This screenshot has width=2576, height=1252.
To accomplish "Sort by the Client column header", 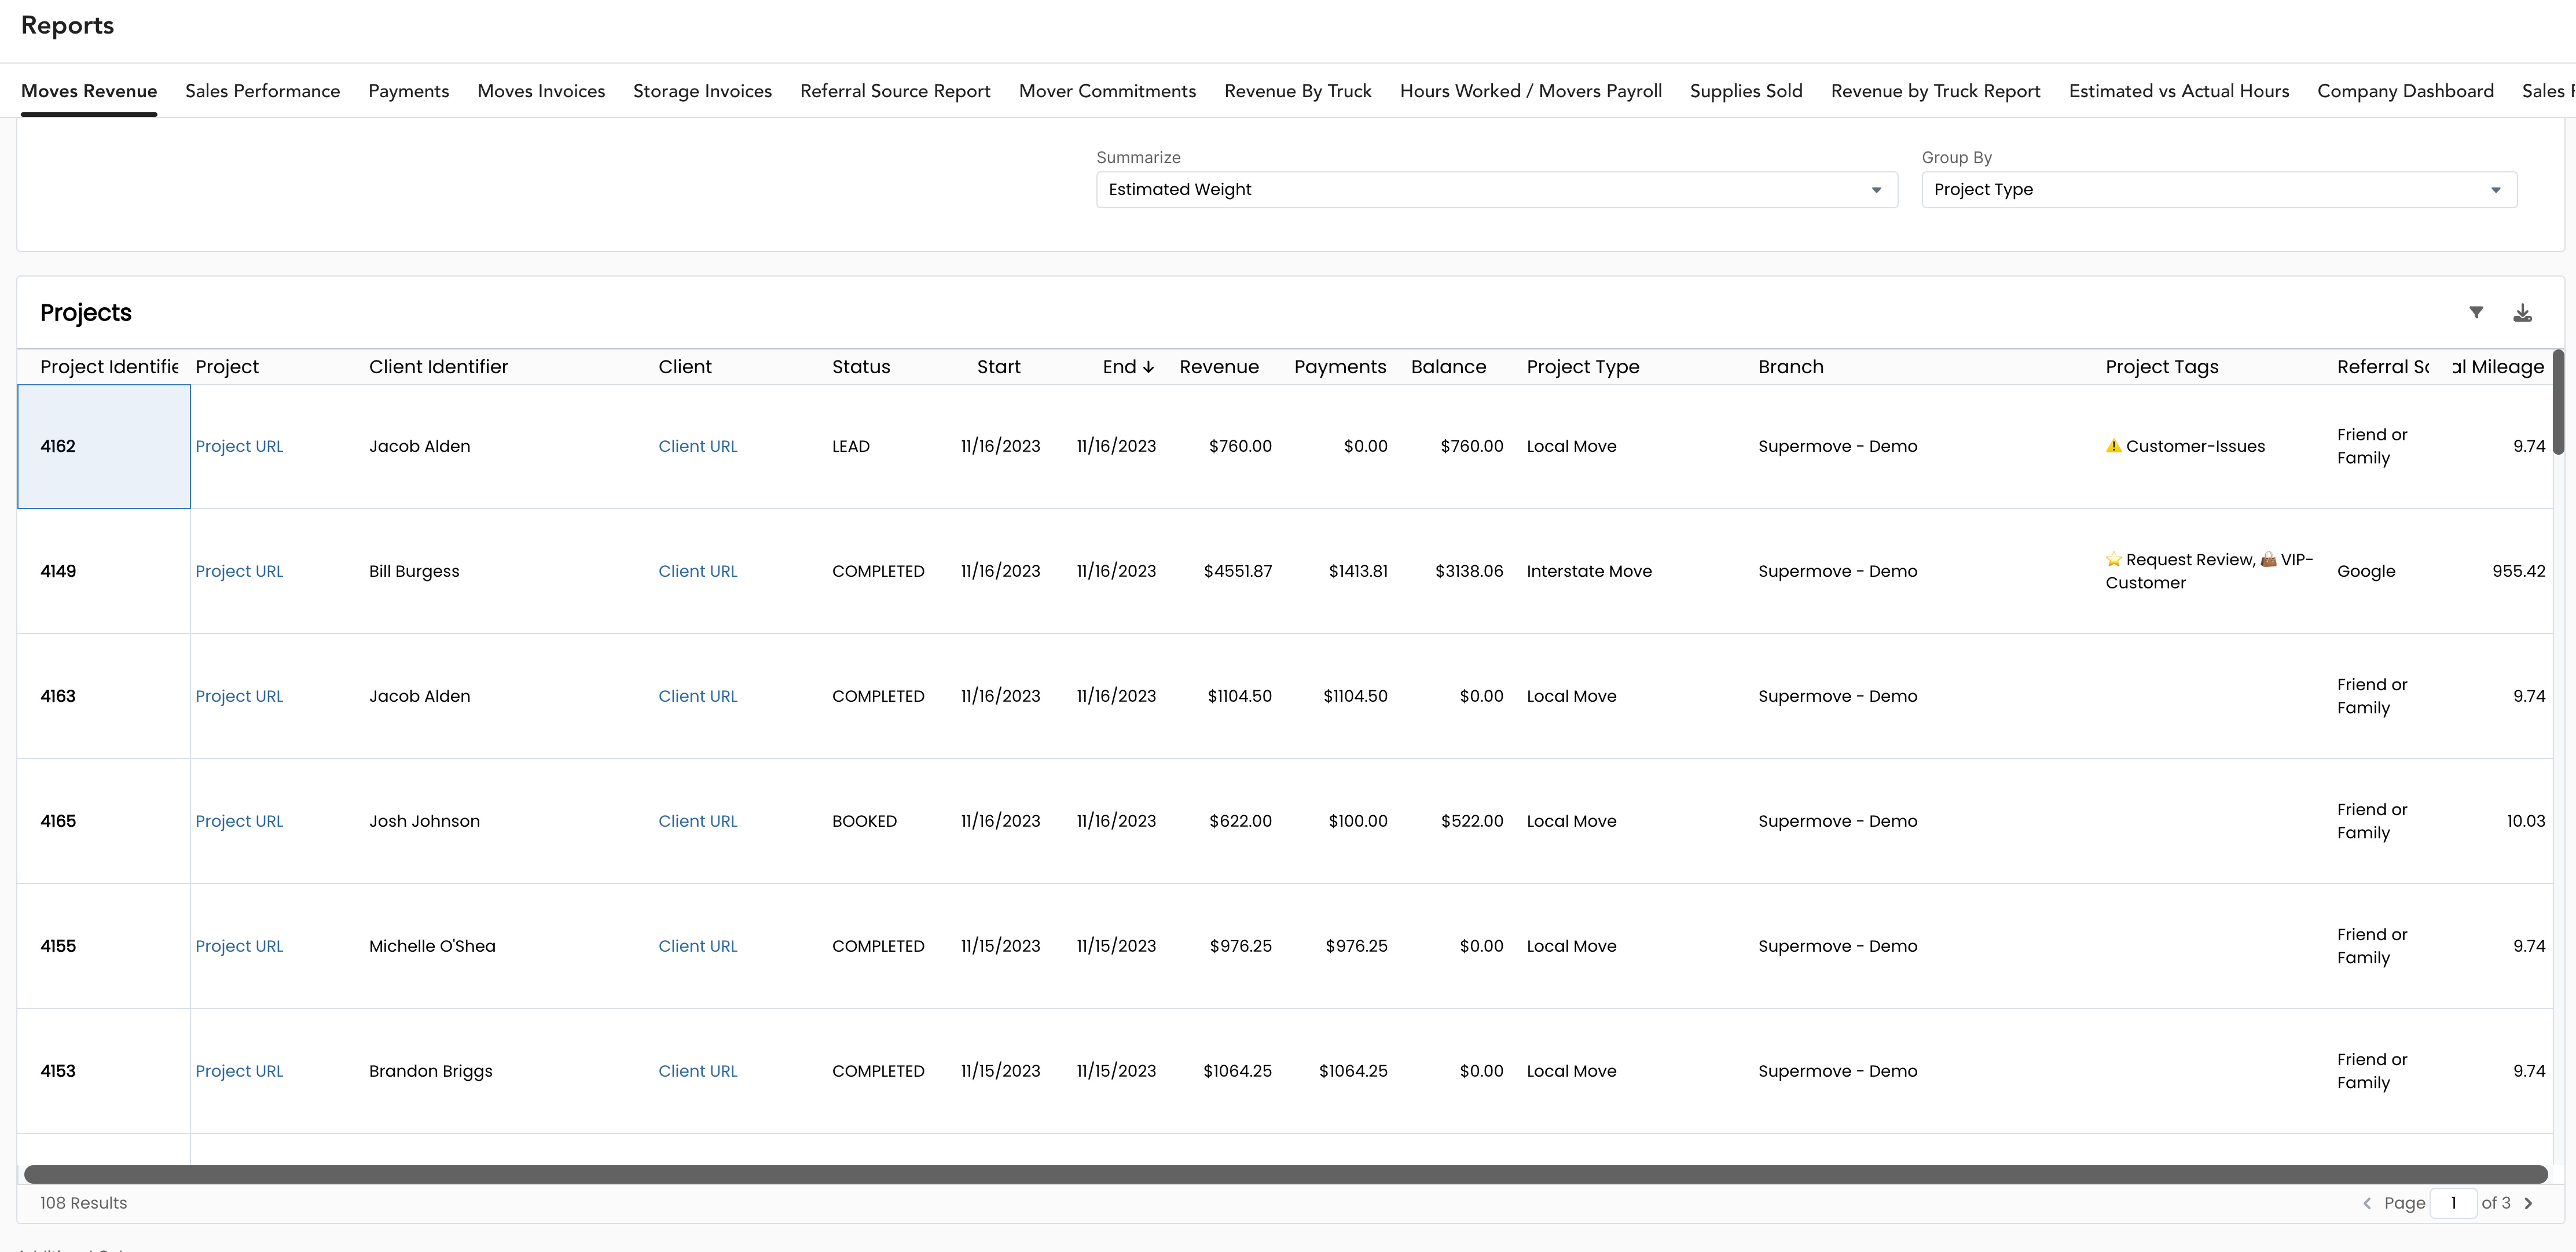I will point(685,367).
